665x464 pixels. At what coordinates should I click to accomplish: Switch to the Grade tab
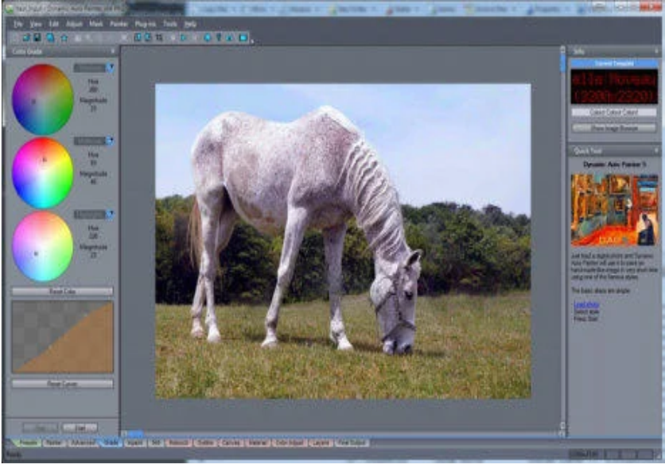click(111, 443)
